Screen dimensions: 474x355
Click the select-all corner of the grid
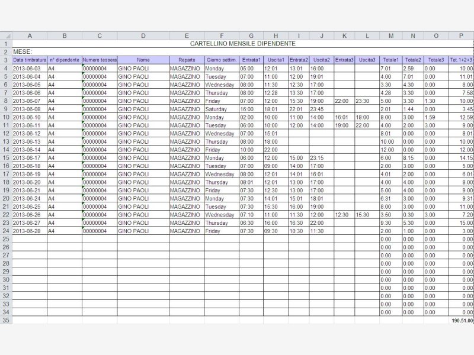[x=6, y=35]
